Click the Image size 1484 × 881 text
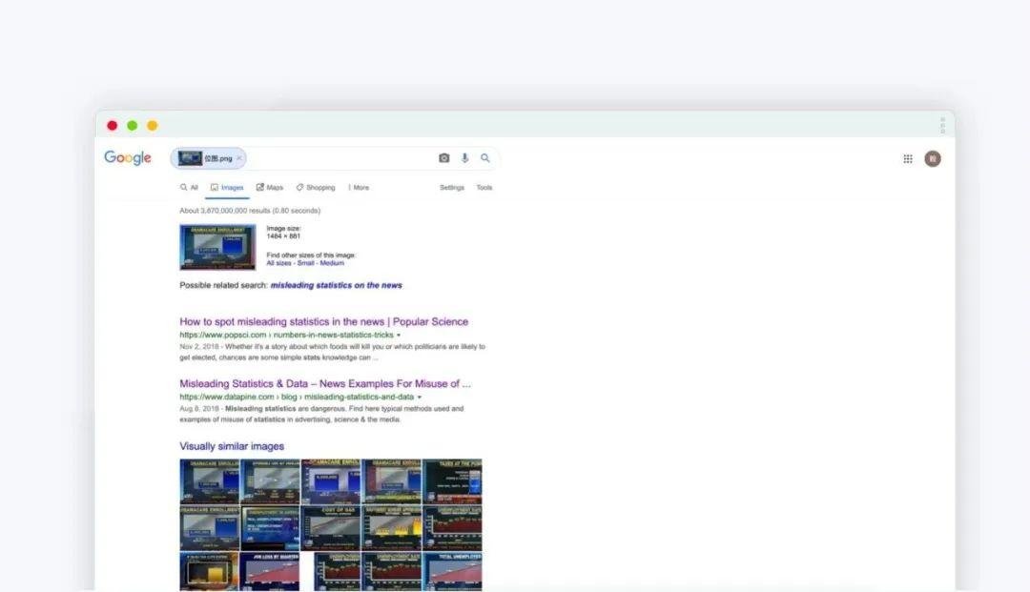1030x592 pixels. (284, 233)
